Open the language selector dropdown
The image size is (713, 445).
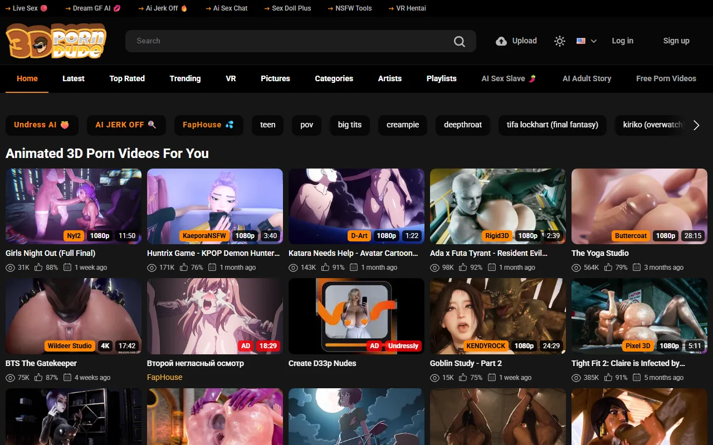(593, 41)
